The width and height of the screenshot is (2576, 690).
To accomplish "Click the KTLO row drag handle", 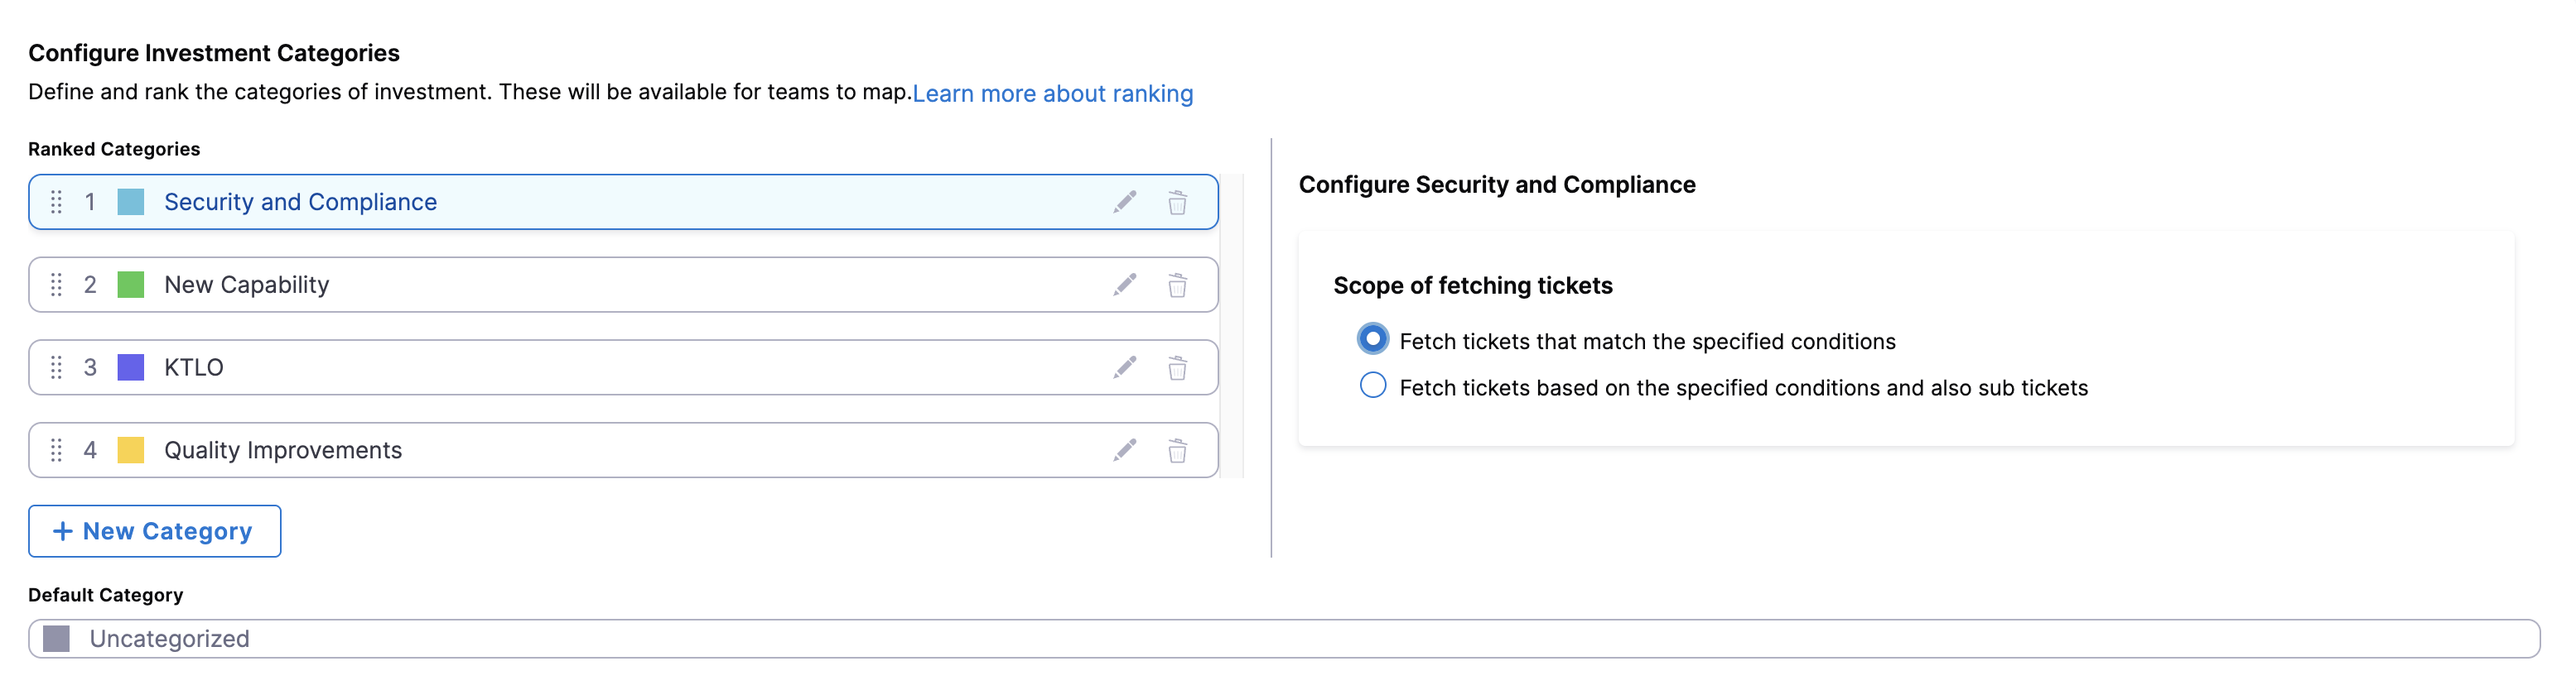I will [57, 368].
